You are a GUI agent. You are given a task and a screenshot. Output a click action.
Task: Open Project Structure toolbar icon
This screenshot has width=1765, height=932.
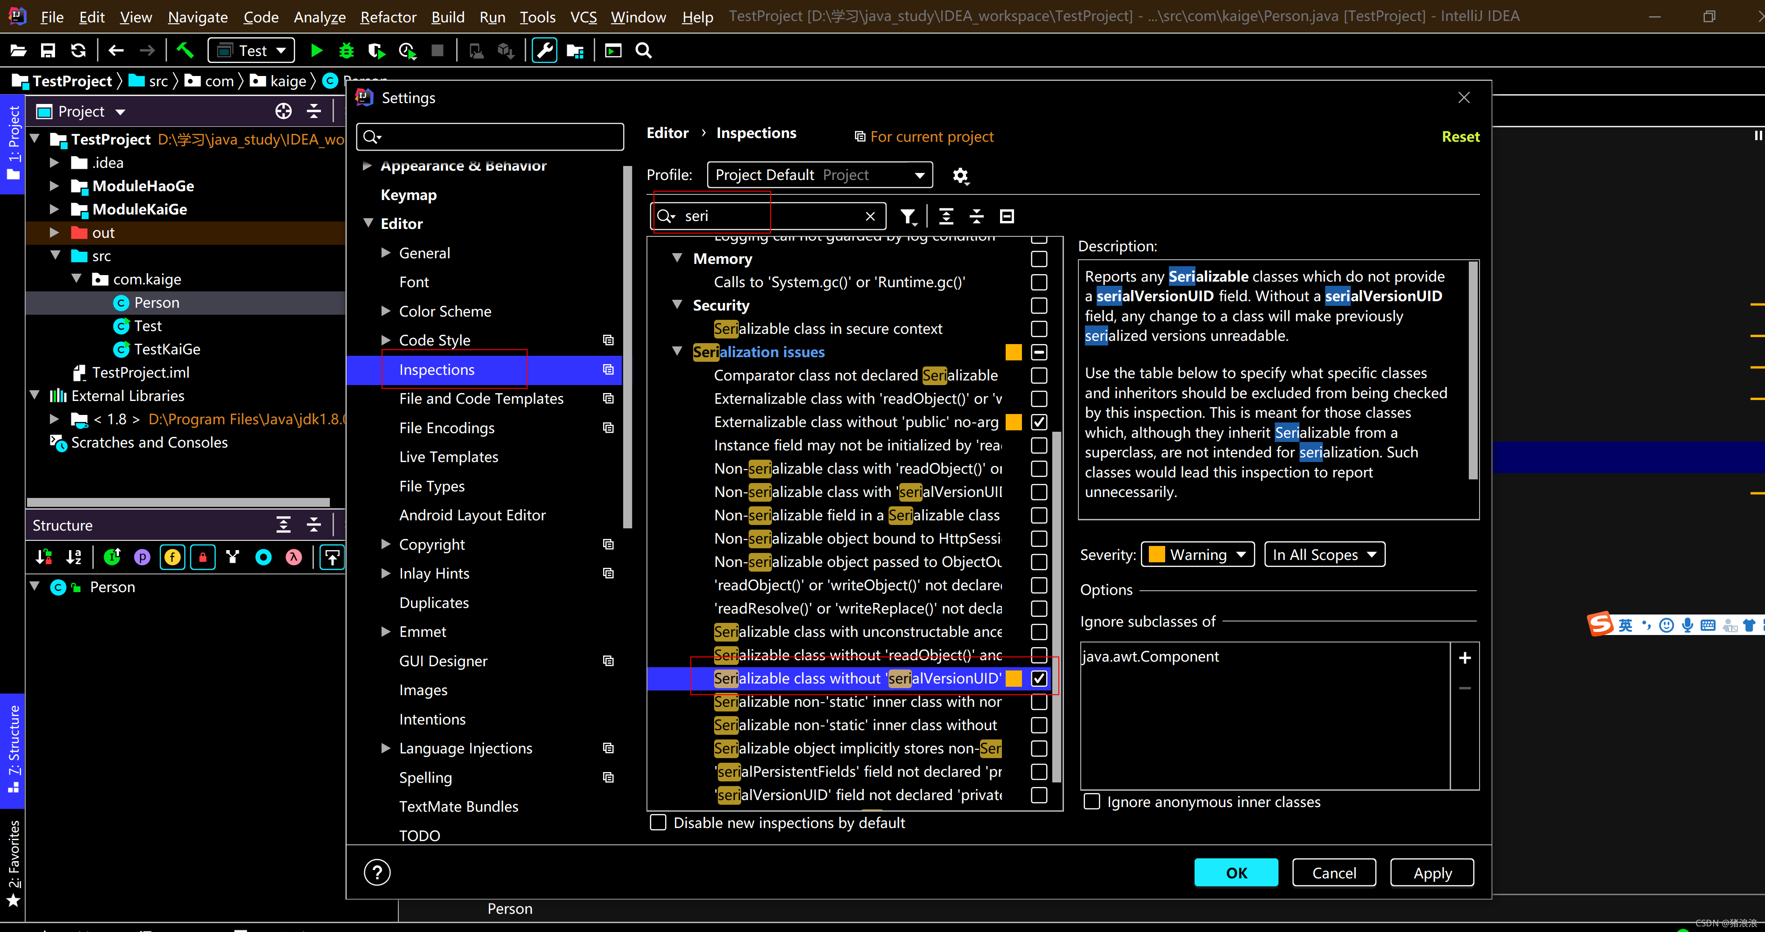tap(576, 51)
